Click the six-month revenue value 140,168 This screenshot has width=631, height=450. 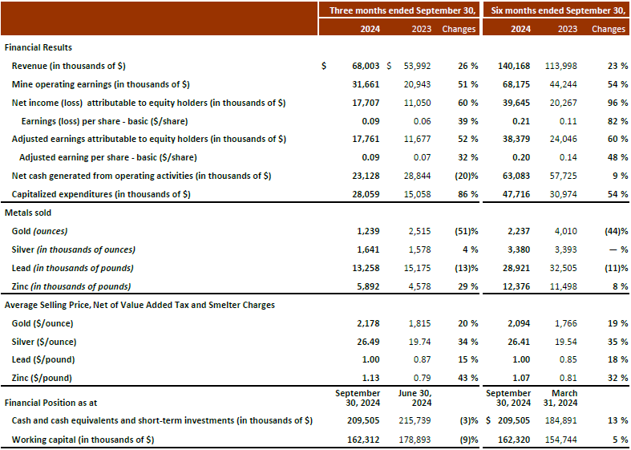coord(513,66)
